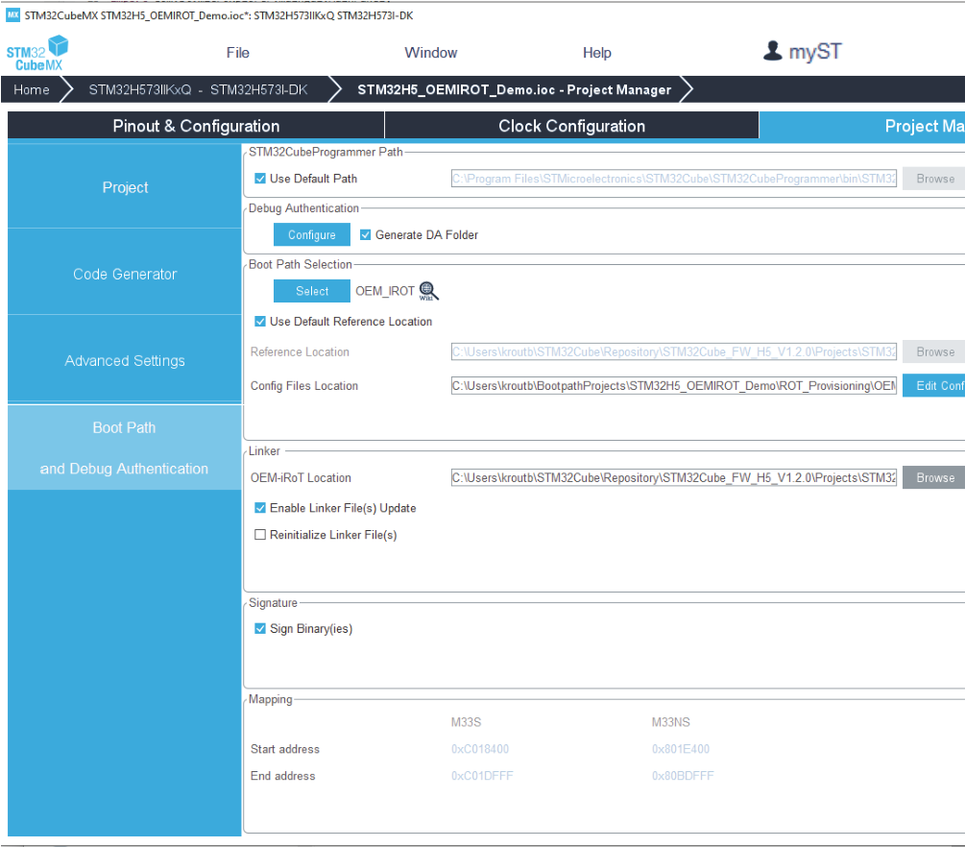Click OEM_IROT boot path label

click(385, 291)
